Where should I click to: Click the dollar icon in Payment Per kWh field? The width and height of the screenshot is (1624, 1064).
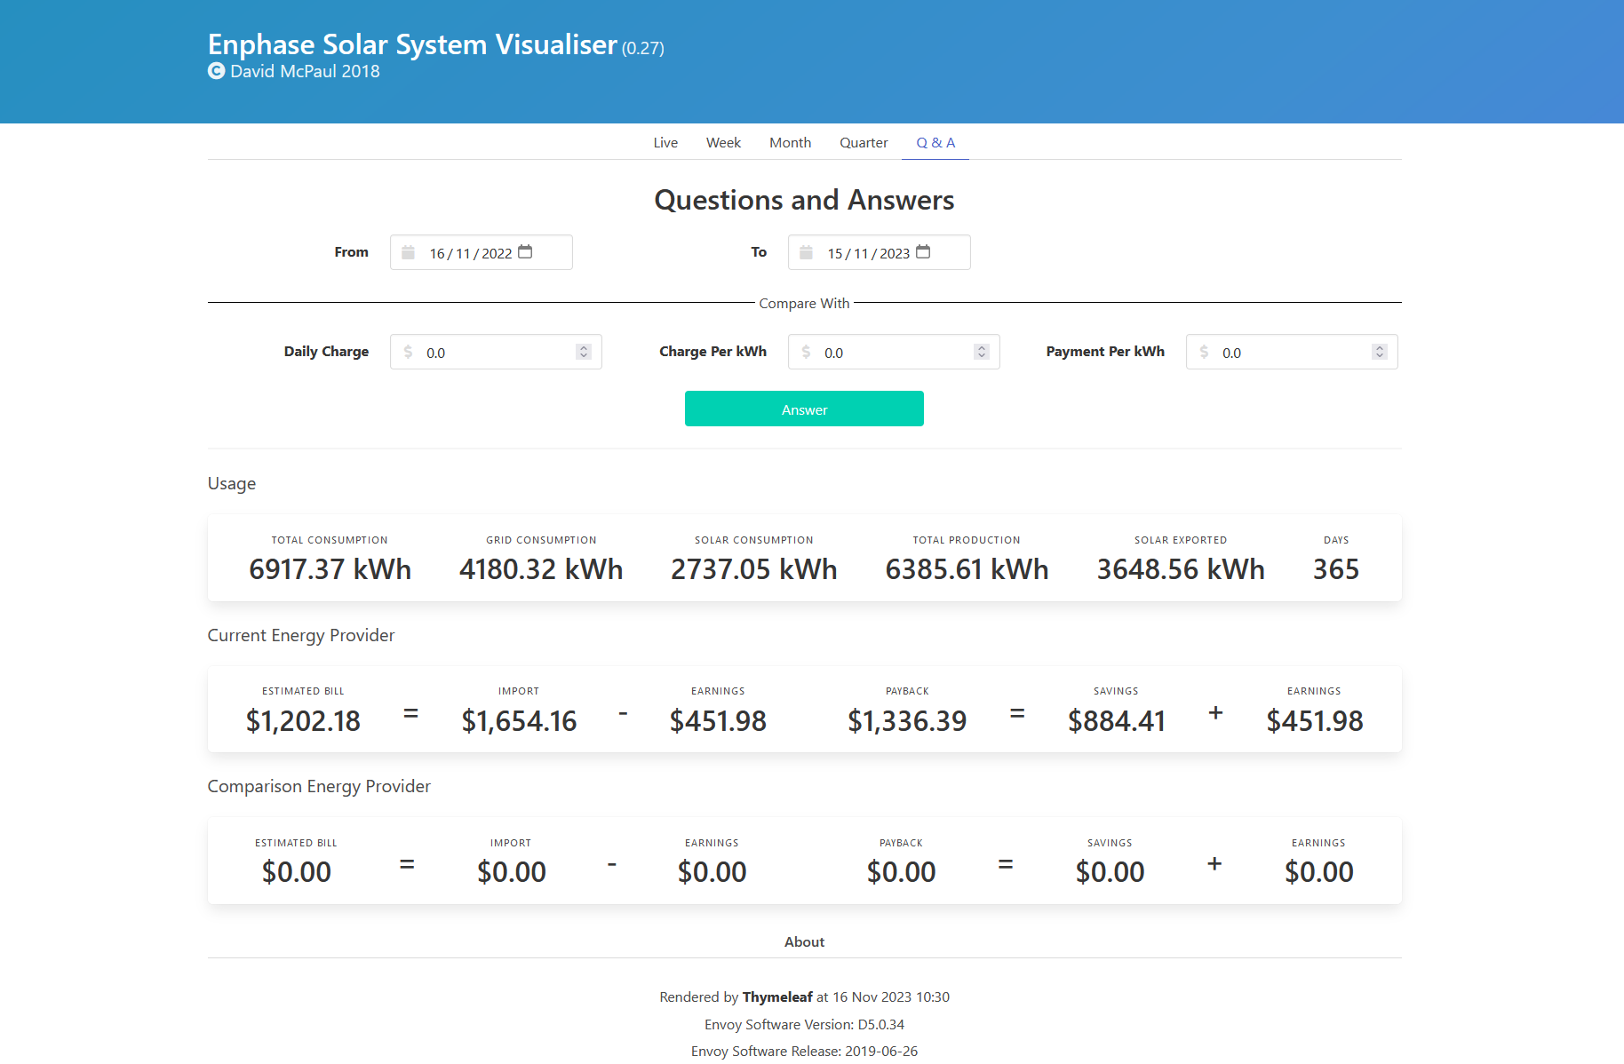tap(1204, 352)
